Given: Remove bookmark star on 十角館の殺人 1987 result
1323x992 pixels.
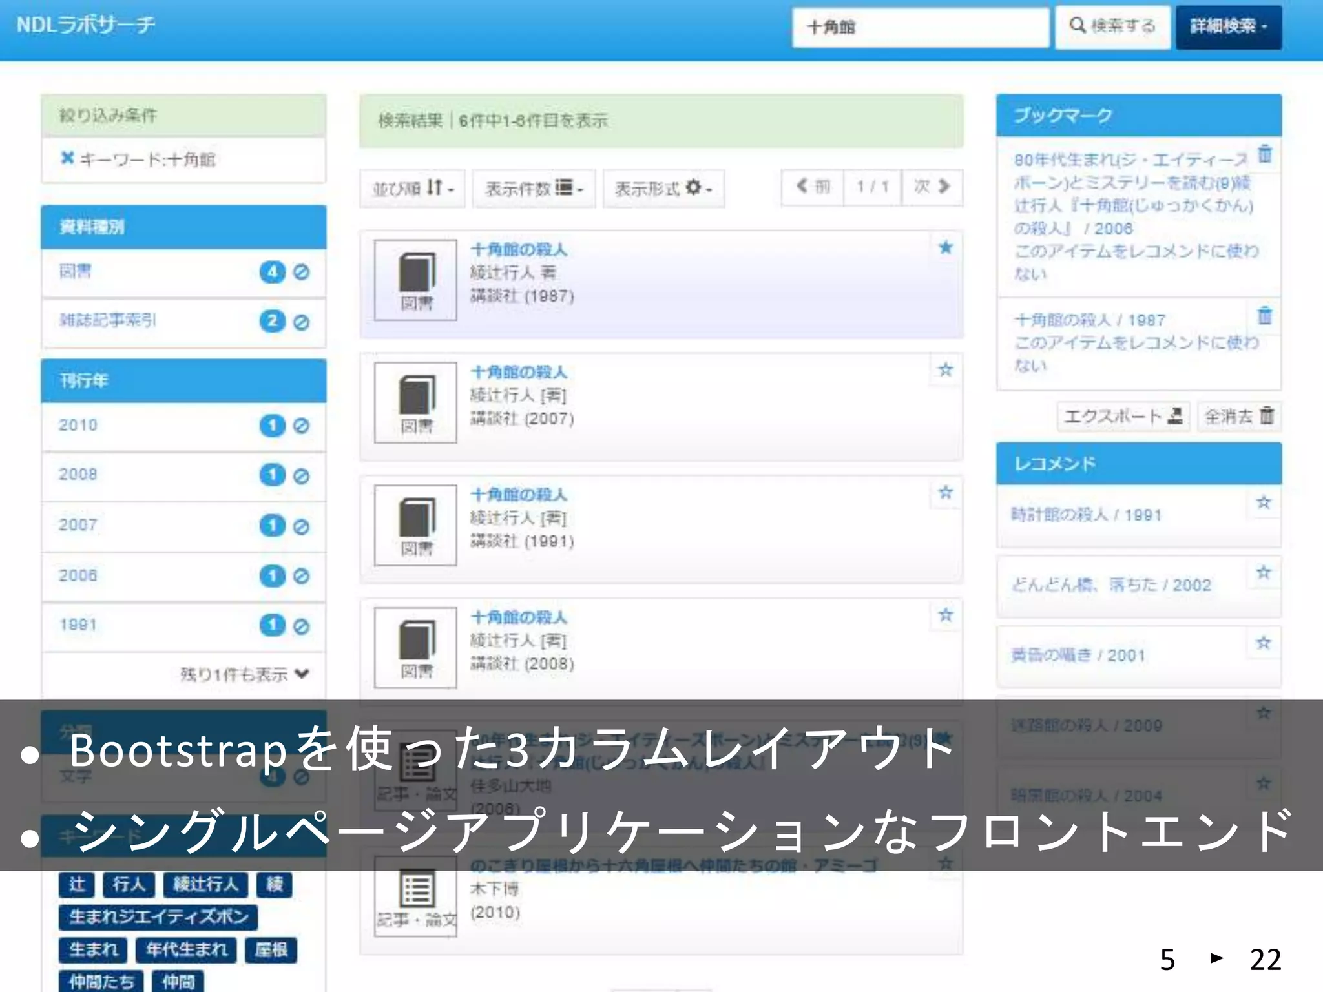Looking at the screenshot, I should [946, 247].
